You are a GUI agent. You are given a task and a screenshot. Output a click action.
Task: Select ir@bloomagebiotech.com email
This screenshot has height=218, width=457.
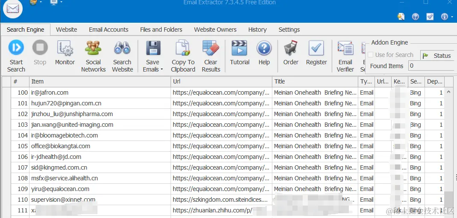(65, 135)
